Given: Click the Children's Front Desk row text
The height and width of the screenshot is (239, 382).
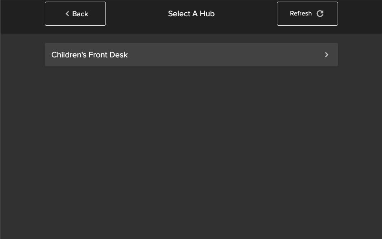Looking at the screenshot, I should tap(90, 55).
